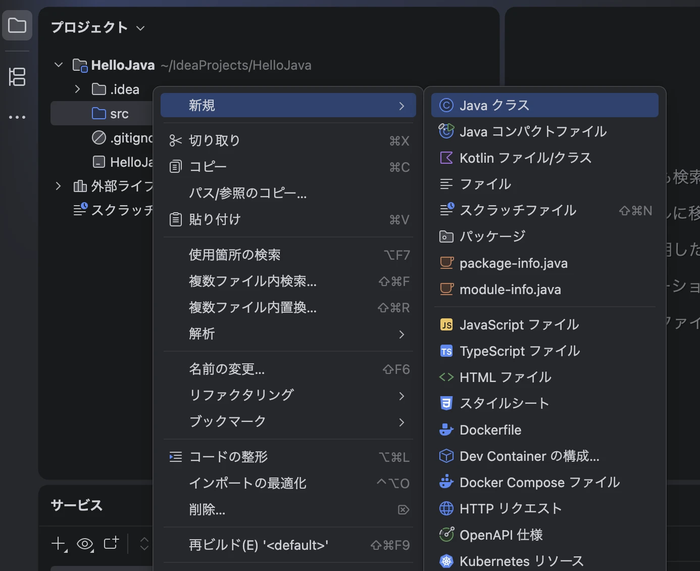
Task: Choose 名前の変更... from context menu
Action: click(288, 369)
